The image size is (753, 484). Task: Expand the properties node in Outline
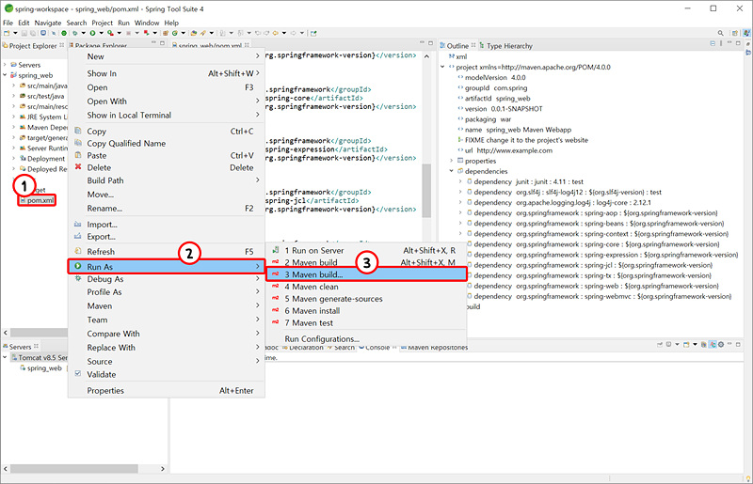tap(452, 161)
